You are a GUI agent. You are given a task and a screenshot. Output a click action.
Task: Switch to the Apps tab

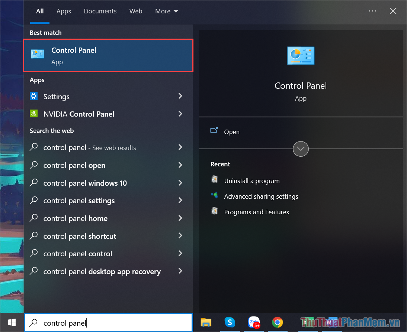(x=64, y=11)
